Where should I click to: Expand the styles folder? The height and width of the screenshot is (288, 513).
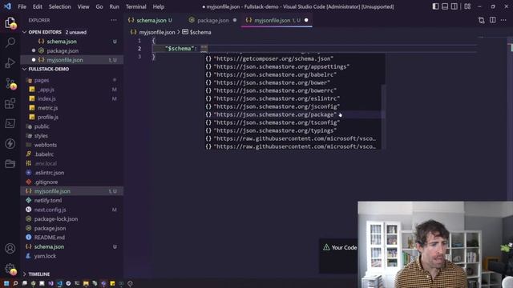[71, 135]
